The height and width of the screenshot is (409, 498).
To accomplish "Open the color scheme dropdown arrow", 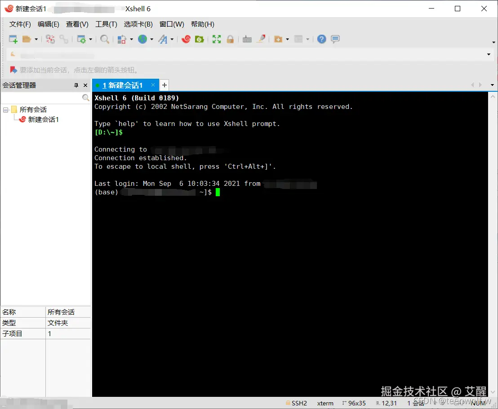I will point(131,40).
